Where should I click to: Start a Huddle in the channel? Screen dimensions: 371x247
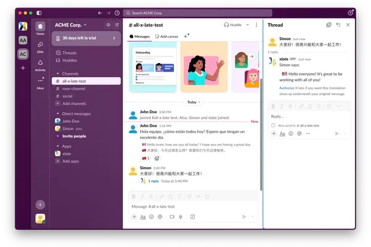pos(233,25)
